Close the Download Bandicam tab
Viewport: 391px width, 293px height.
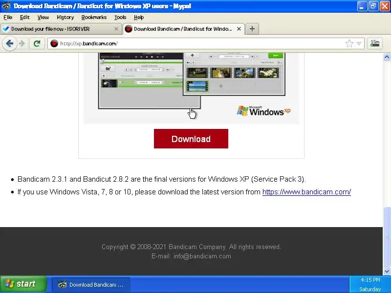pyautogui.click(x=239, y=29)
